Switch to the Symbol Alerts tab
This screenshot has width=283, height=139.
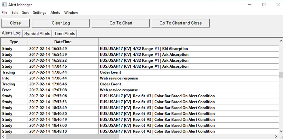click(37, 34)
